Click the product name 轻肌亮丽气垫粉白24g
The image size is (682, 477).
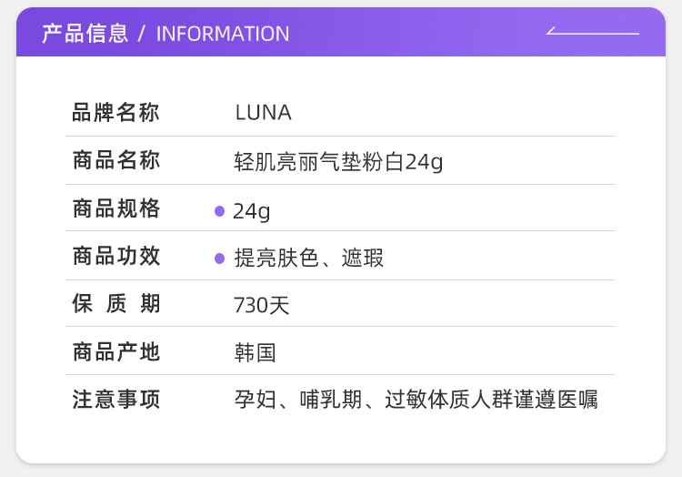(x=338, y=162)
